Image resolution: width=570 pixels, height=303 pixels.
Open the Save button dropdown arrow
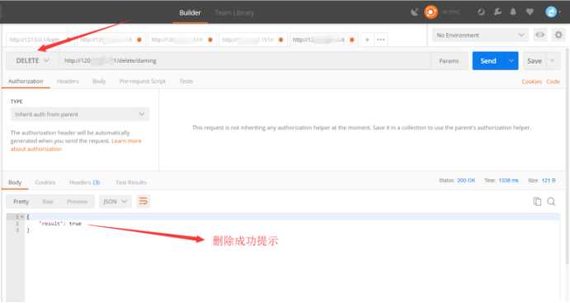pyautogui.click(x=552, y=61)
